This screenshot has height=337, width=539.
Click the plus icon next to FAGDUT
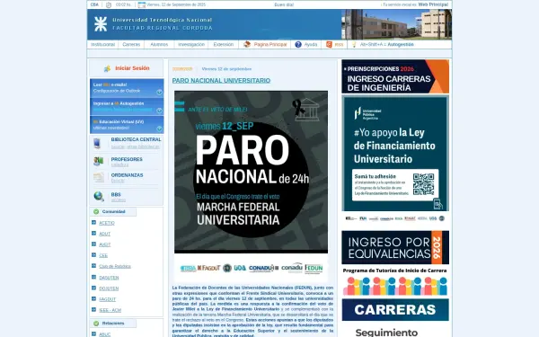pos(93,299)
